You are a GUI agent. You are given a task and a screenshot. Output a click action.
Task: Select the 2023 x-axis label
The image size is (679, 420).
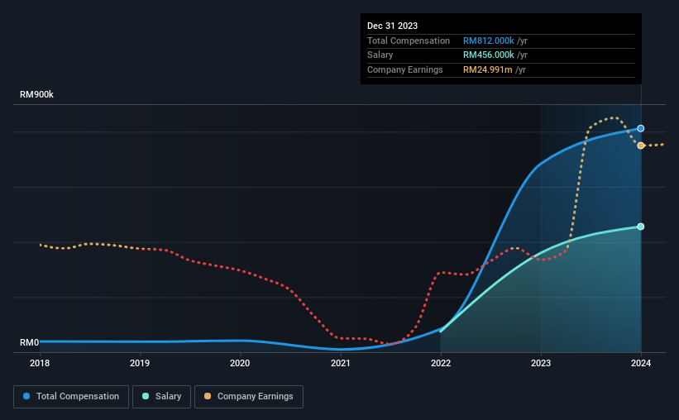point(540,363)
